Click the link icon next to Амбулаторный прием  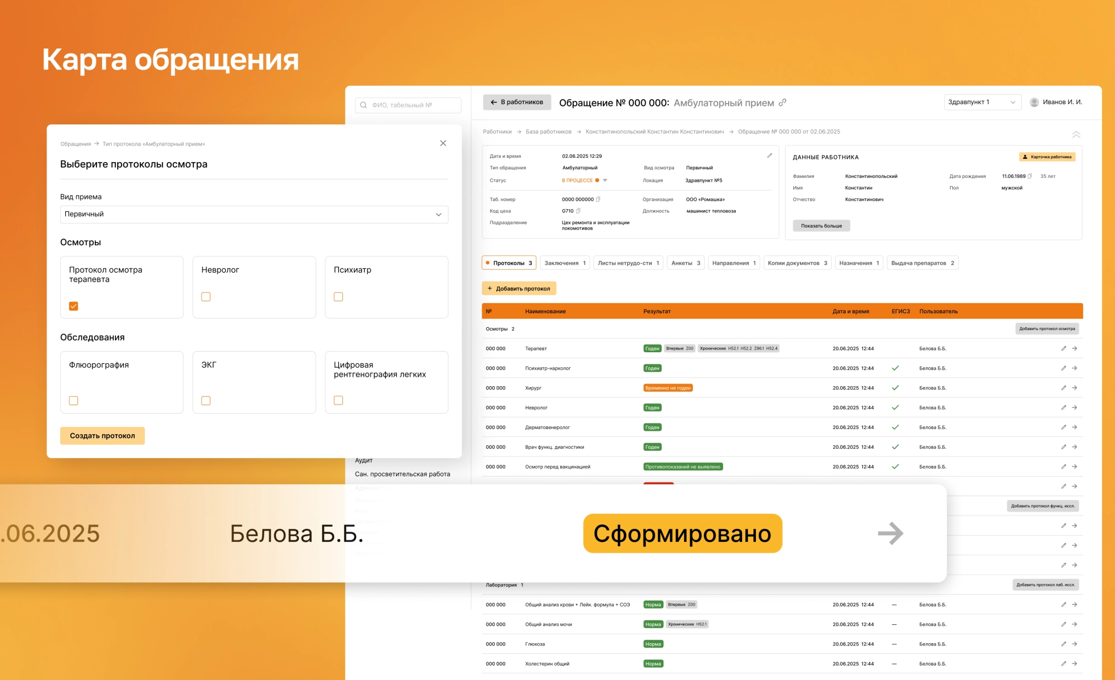click(782, 103)
